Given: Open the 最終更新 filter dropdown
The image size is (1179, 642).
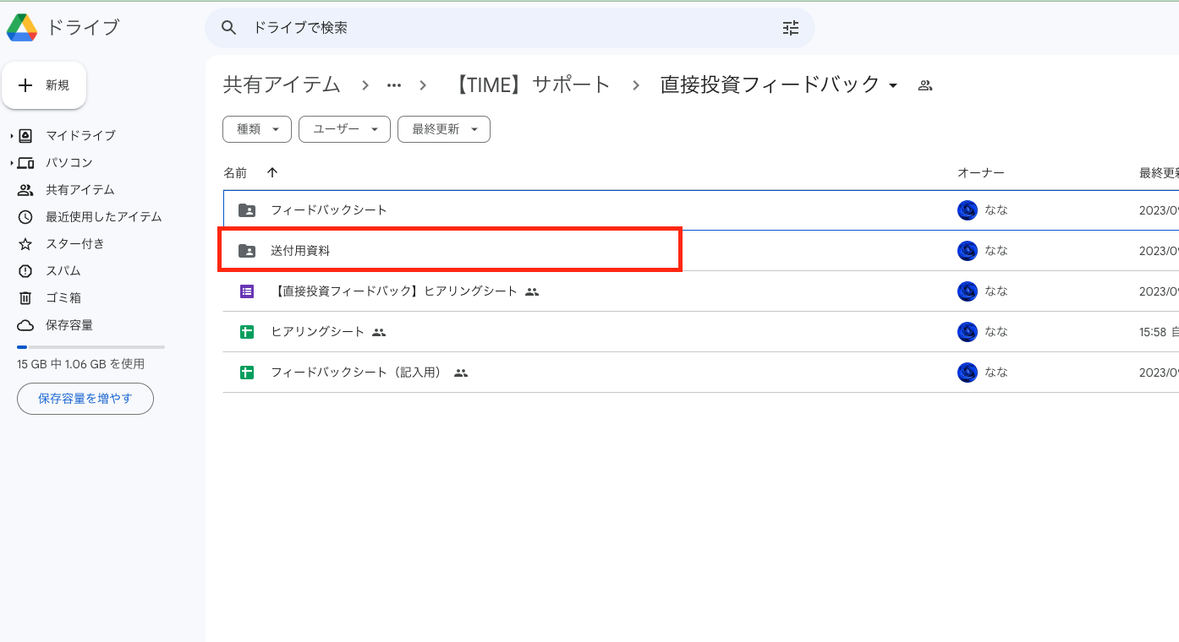Looking at the screenshot, I should pos(443,128).
